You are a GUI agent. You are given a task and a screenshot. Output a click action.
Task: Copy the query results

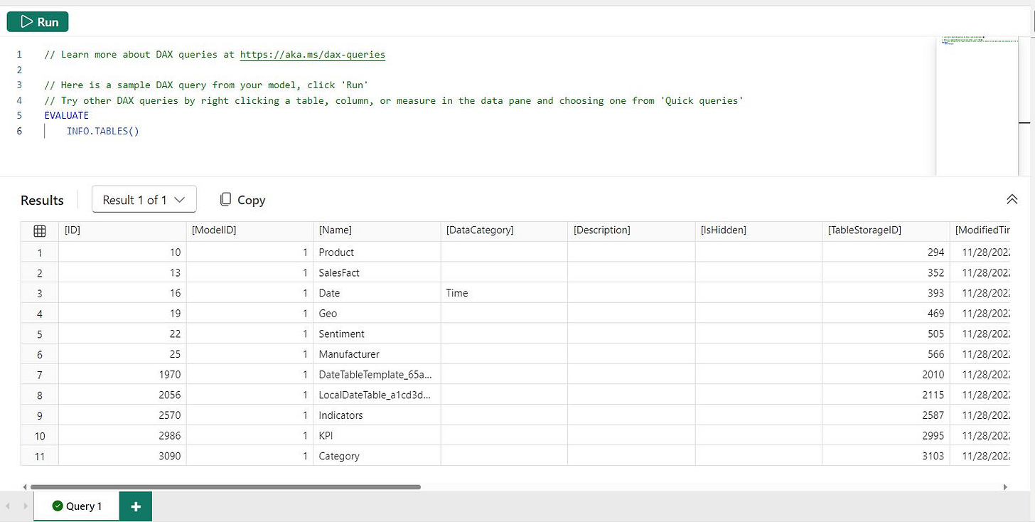coord(242,200)
